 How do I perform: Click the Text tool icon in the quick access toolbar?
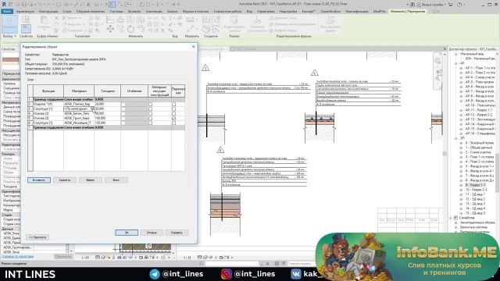point(88,5)
